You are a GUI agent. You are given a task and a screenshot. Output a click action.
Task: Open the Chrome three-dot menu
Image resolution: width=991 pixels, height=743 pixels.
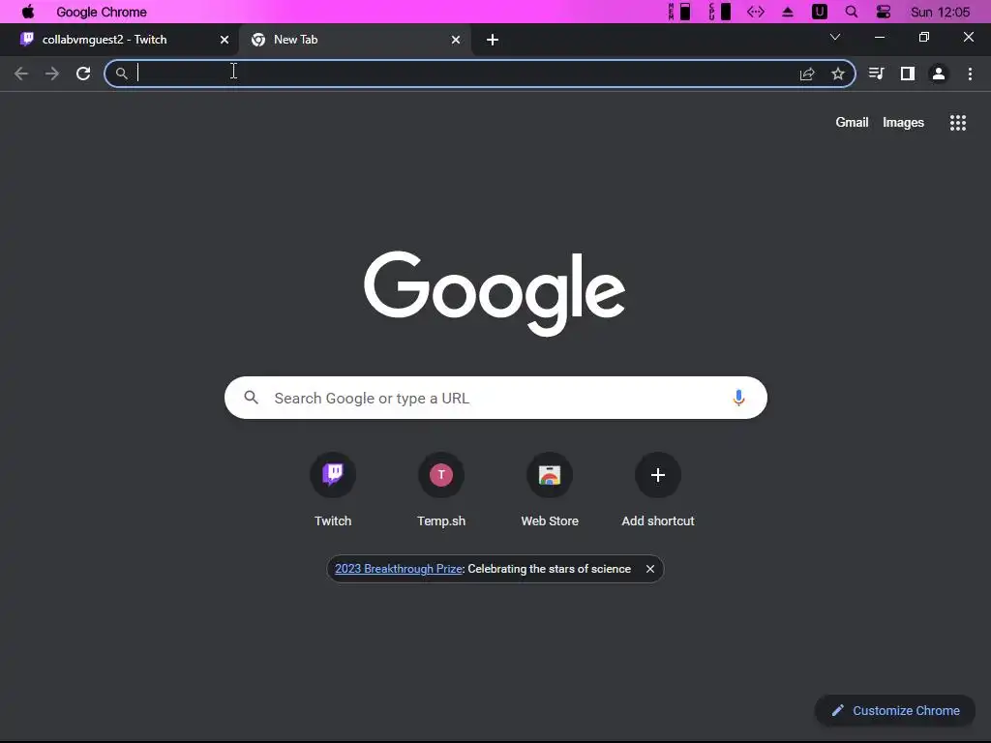pyautogui.click(x=970, y=74)
